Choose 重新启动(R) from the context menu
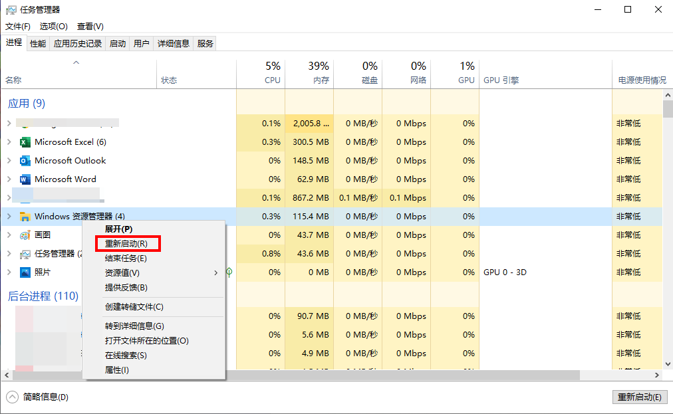Screen dimensions: 673x414 (126, 244)
